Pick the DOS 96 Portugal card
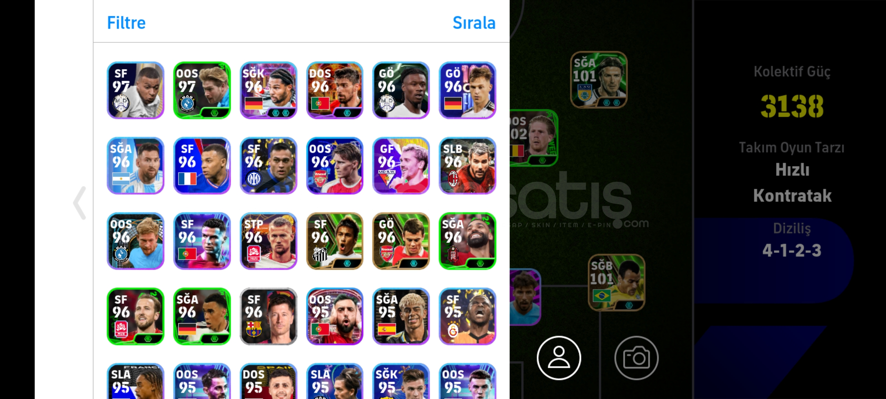The image size is (886, 399). pos(335,90)
